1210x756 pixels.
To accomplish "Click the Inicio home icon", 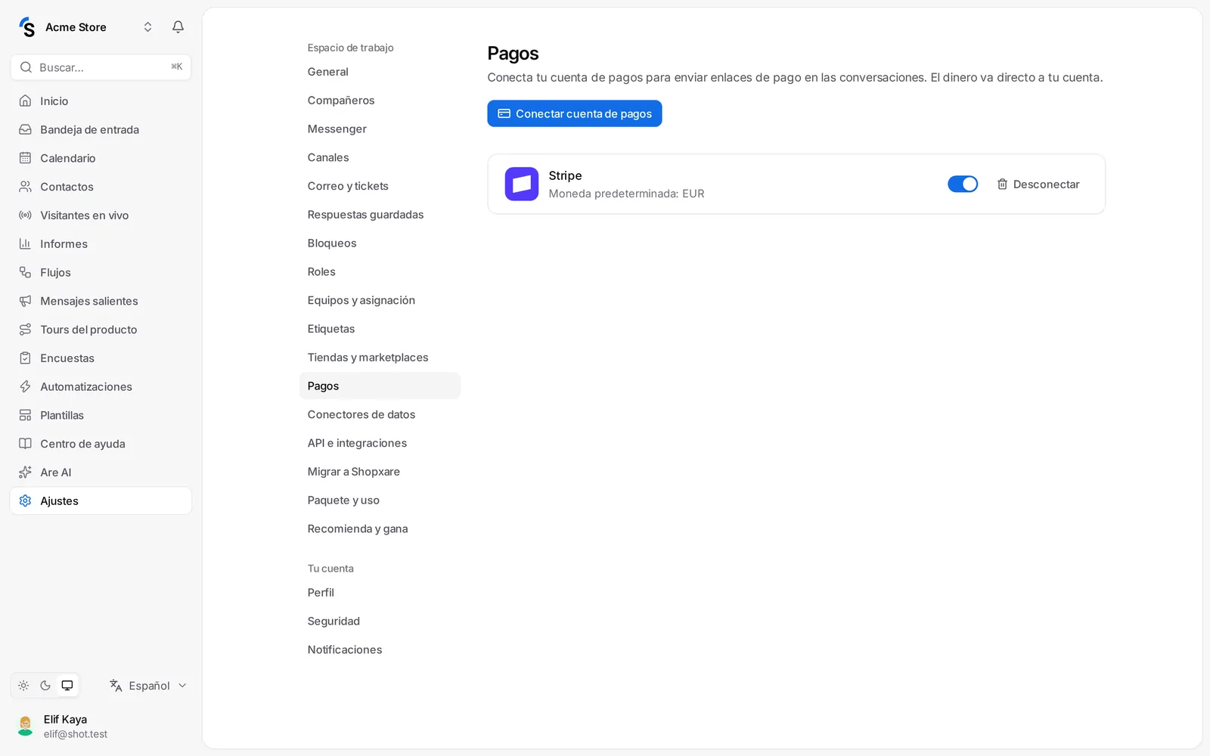I will pyautogui.click(x=25, y=101).
